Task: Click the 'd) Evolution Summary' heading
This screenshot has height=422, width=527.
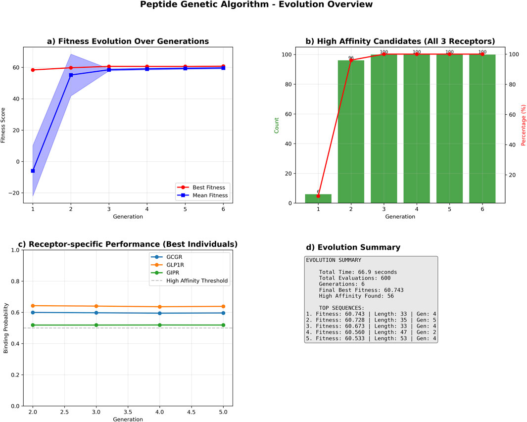Action: point(353,247)
